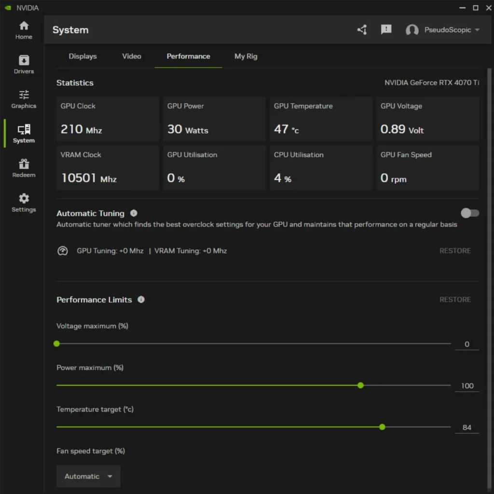Image resolution: width=494 pixels, height=494 pixels.
Task: Click the Power maximum slider handle
Action: pyautogui.click(x=360, y=385)
